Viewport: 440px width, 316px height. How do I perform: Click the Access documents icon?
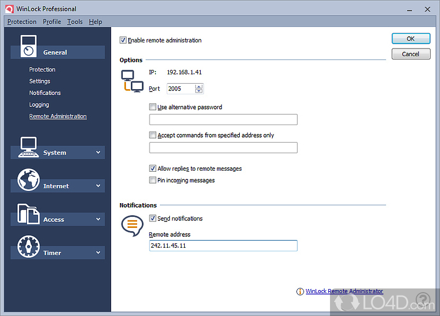29,214
